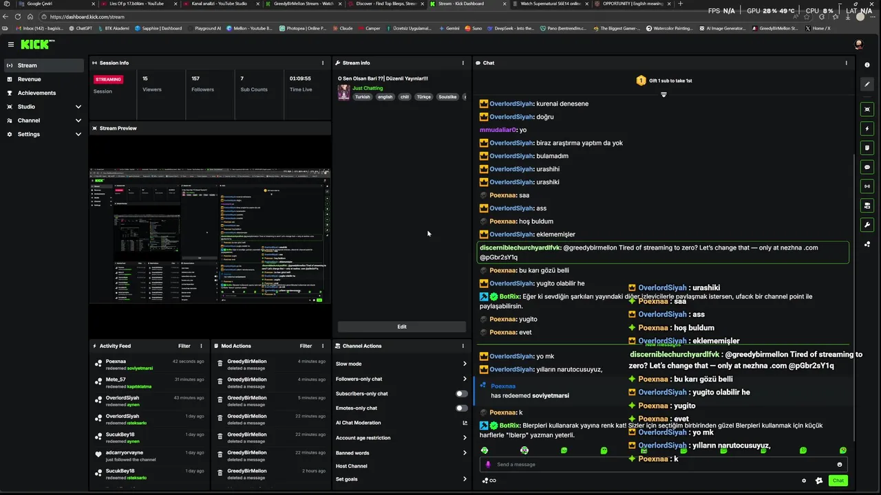881x495 pixels.
Task: Open the Chat panel three-dot menu
Action: point(847,63)
